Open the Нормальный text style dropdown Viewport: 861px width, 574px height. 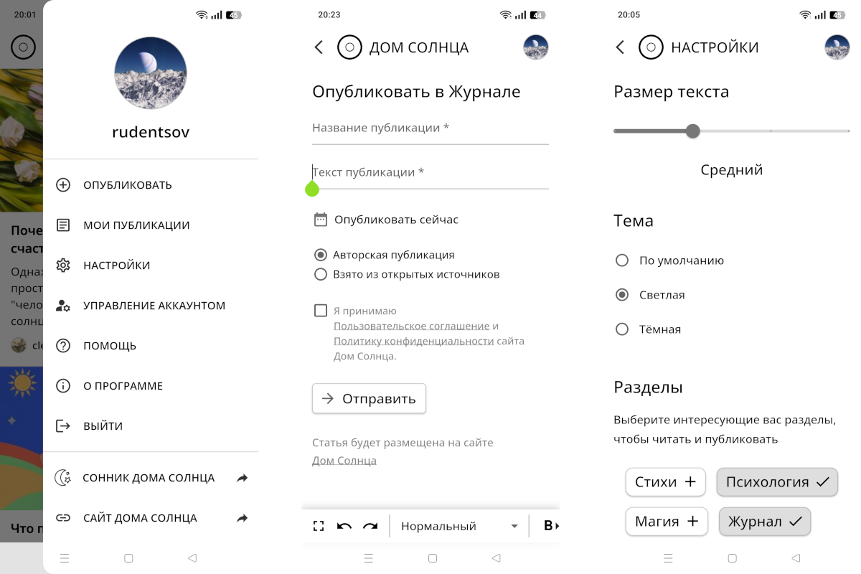point(459,526)
